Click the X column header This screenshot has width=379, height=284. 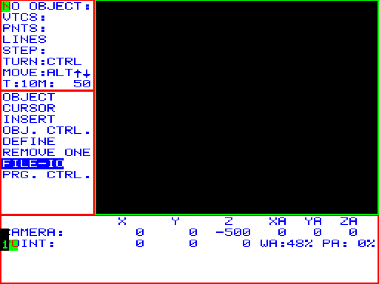pyautogui.click(x=122, y=221)
